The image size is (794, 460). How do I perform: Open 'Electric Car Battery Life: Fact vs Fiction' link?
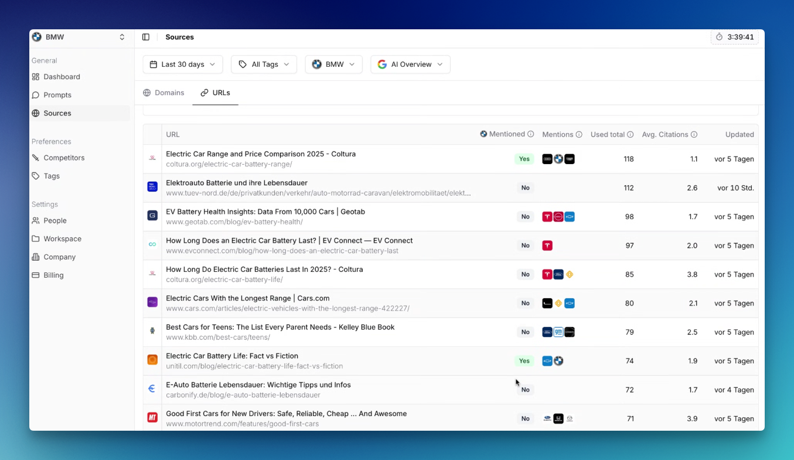tap(232, 356)
